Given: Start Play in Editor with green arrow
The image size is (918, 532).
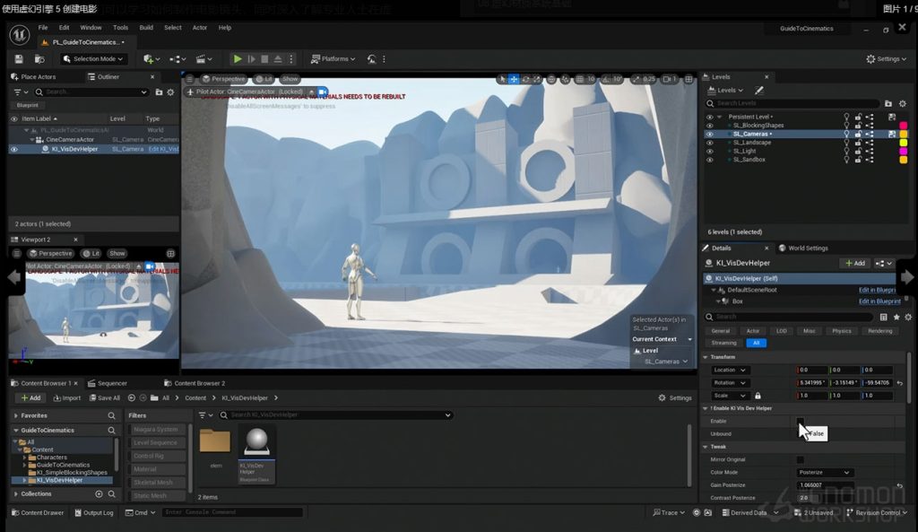Looking at the screenshot, I should [x=237, y=59].
